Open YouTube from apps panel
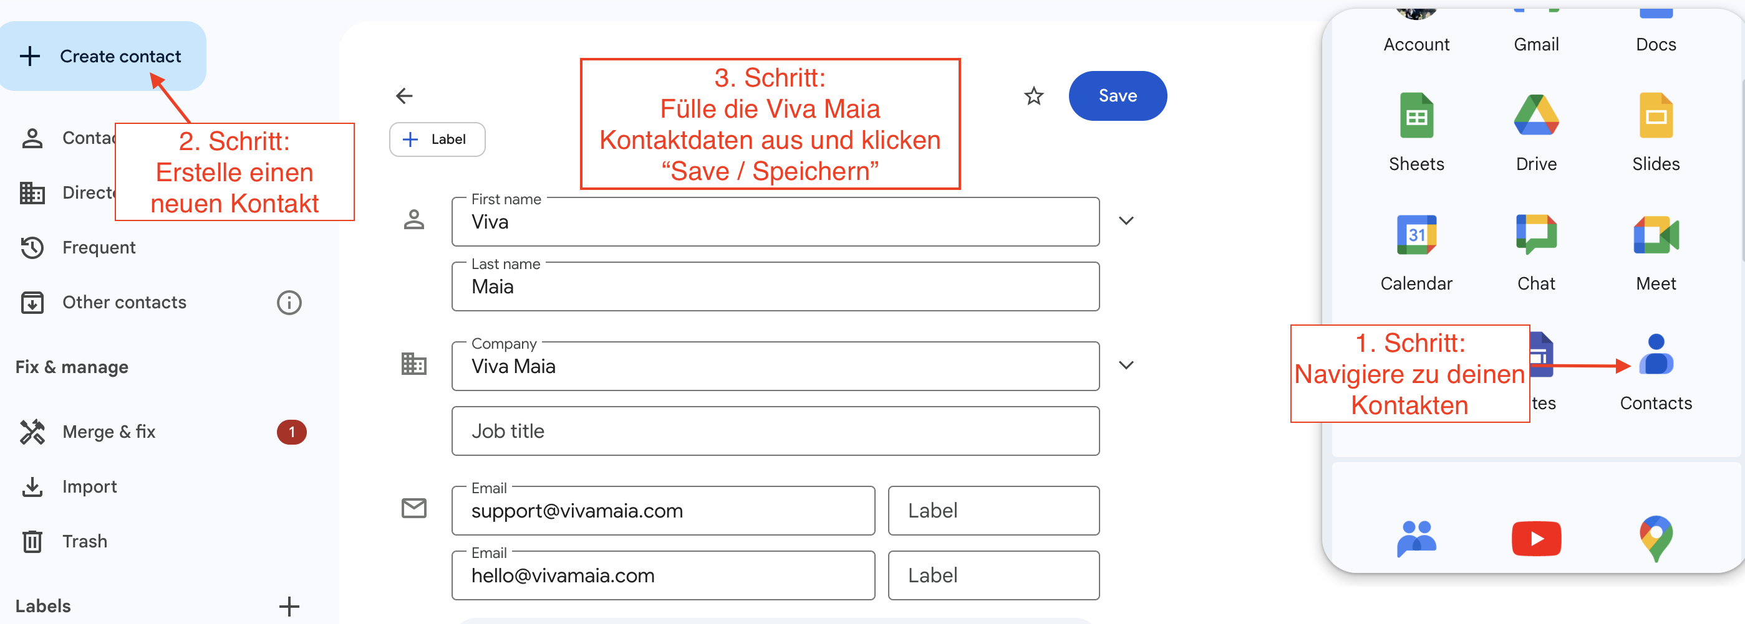 pyautogui.click(x=1535, y=539)
